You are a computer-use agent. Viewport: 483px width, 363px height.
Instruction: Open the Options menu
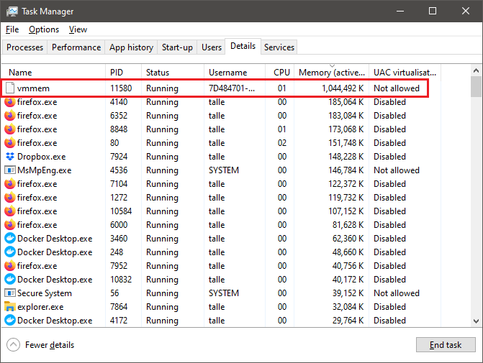click(44, 29)
